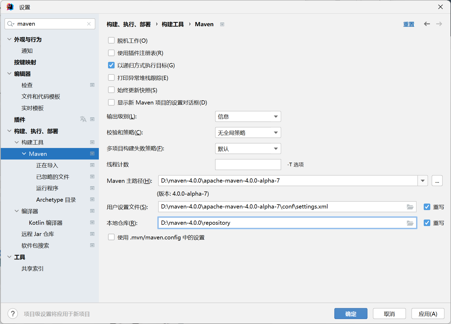Screen dimensions: 451x324
Task: Click the forward navigation arrow
Action: point(439,24)
